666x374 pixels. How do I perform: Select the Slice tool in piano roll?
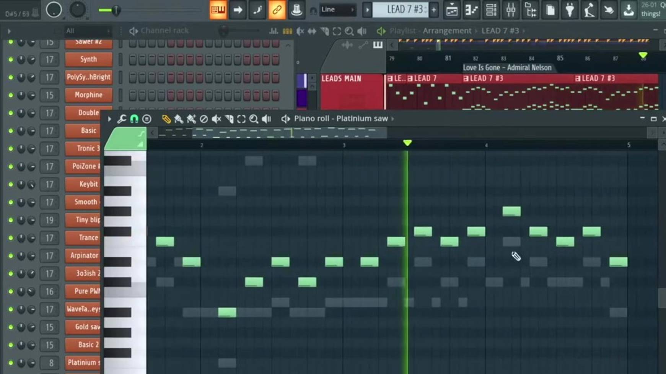tap(229, 119)
